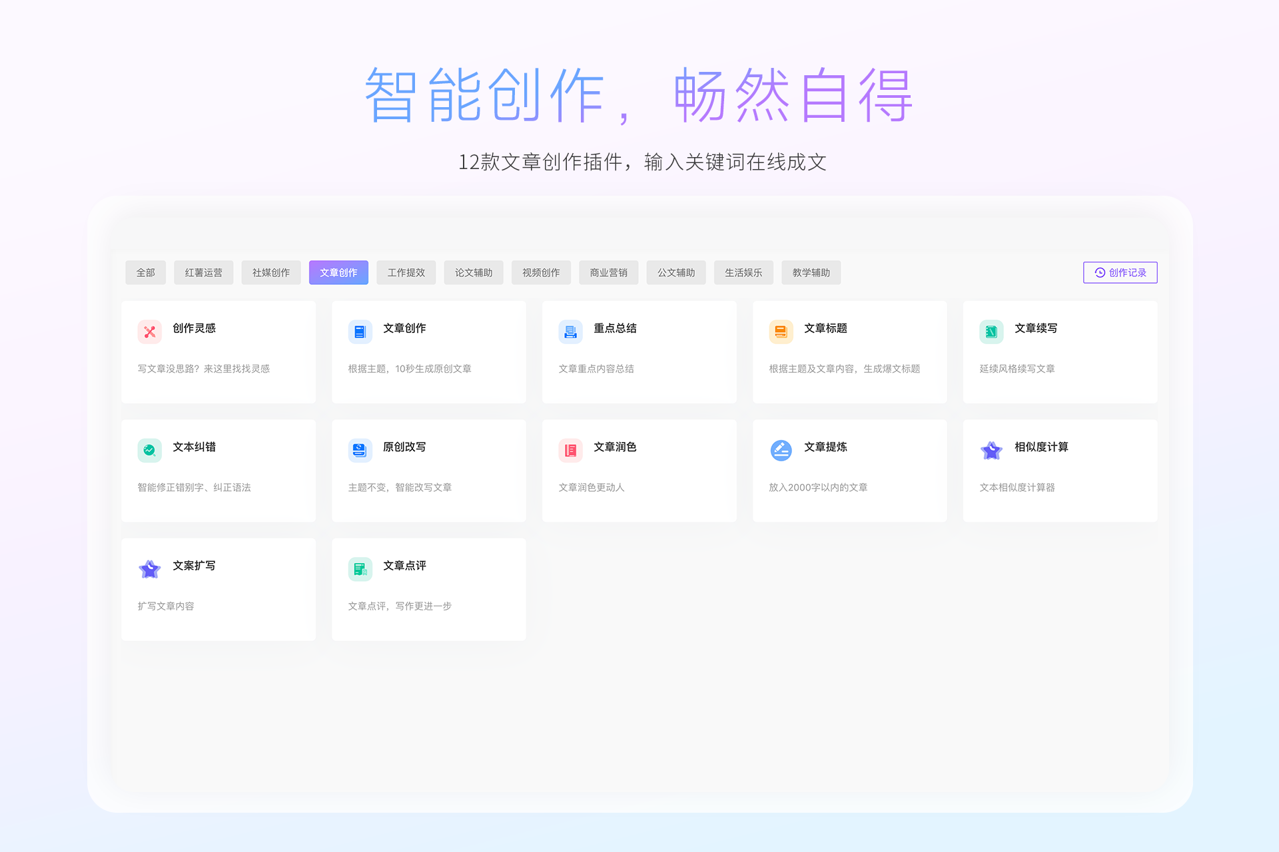Select the 全部 category tab
The height and width of the screenshot is (852, 1279).
click(x=145, y=273)
